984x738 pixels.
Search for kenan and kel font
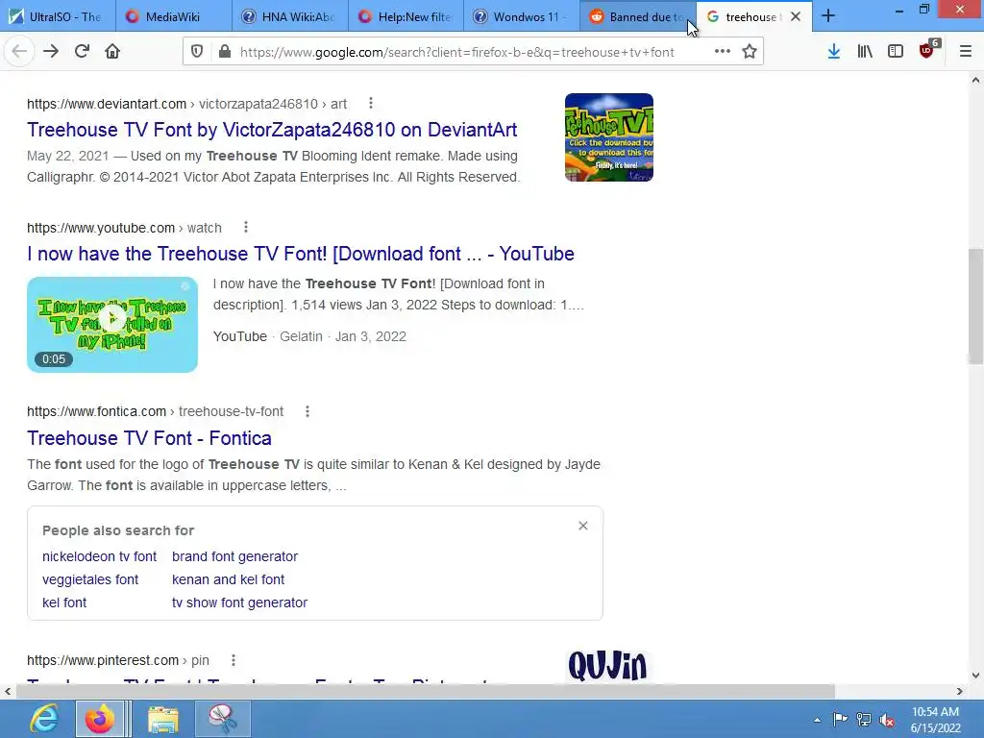tap(228, 579)
